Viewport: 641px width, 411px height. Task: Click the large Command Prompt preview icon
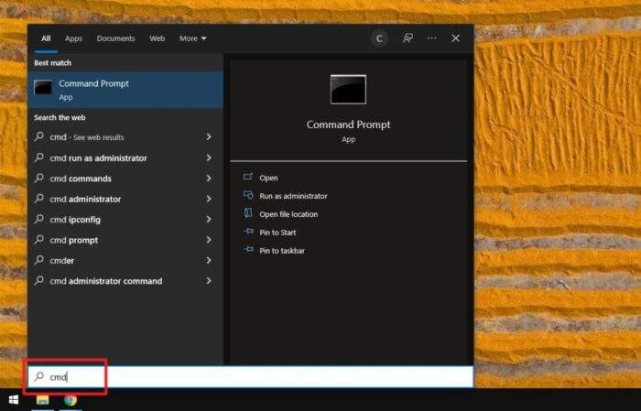[x=348, y=89]
